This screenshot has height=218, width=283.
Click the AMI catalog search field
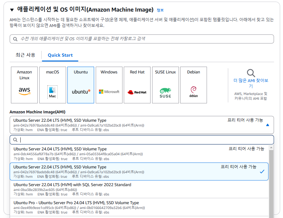click(142, 39)
